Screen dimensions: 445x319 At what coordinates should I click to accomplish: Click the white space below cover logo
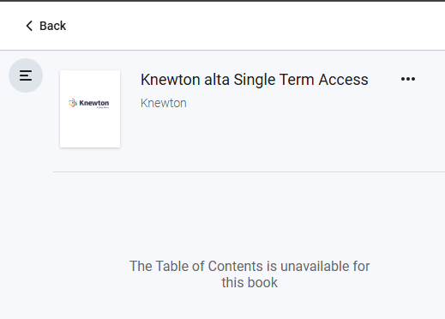click(x=90, y=129)
